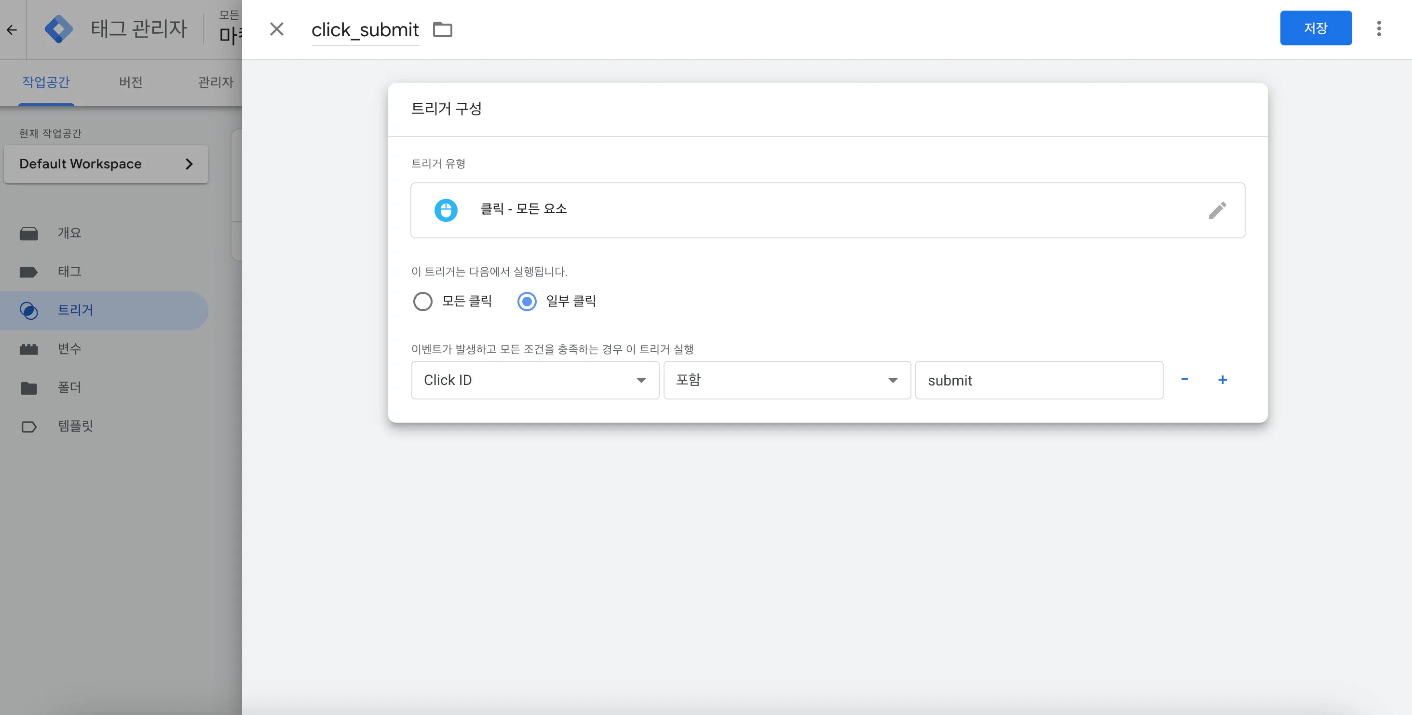The width and height of the screenshot is (1412, 715).
Task: Click the blue 저장 save button
Action: pyautogui.click(x=1316, y=28)
